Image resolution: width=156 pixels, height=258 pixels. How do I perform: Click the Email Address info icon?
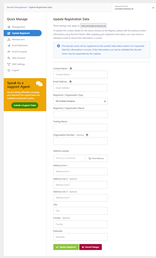click(70, 82)
